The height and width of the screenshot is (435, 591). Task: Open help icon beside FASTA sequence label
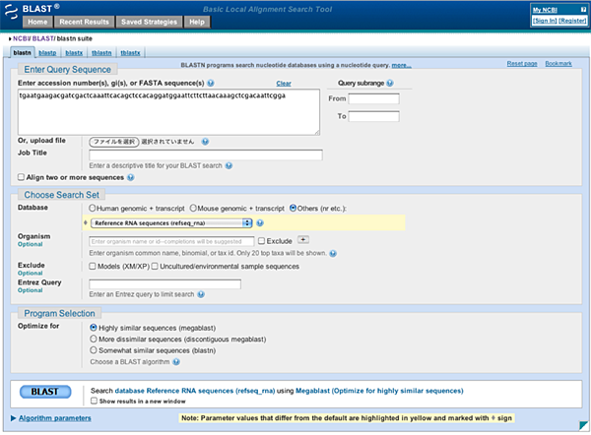click(211, 83)
